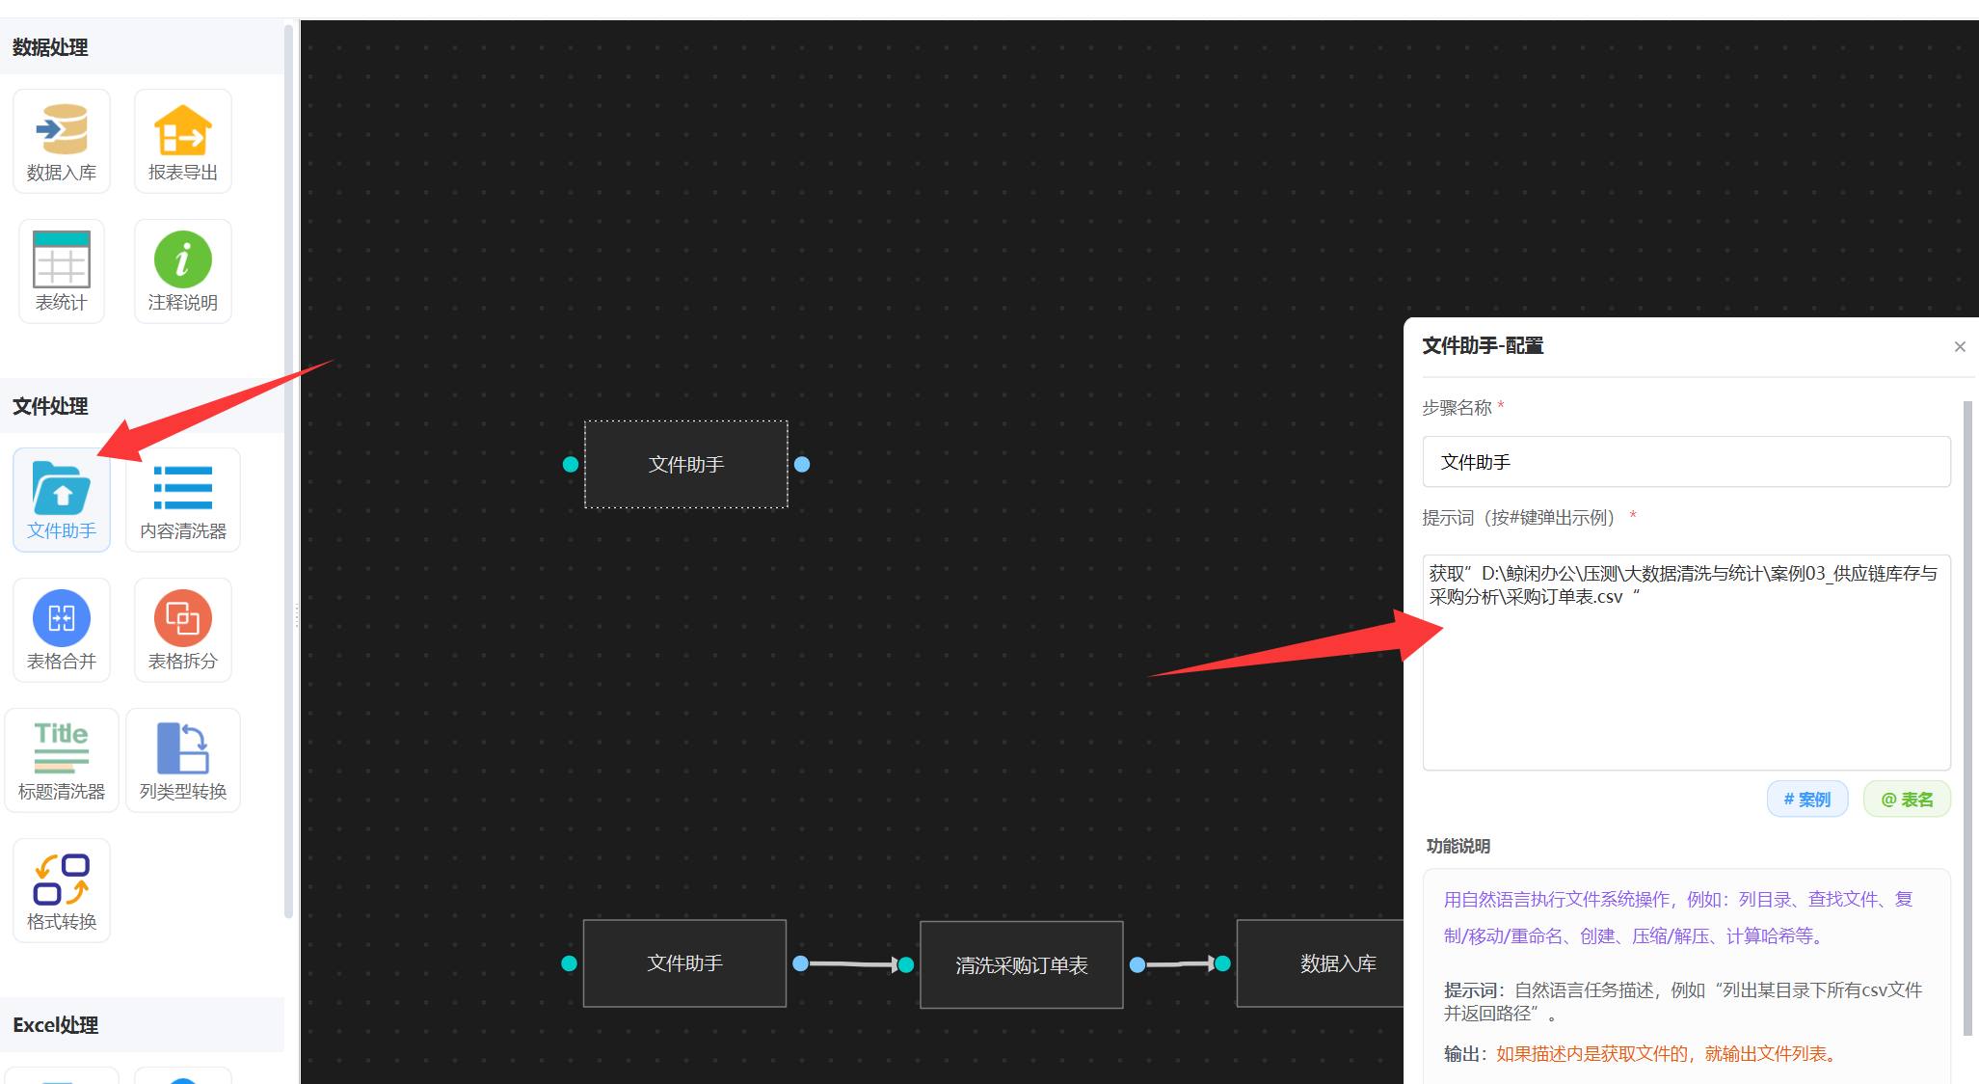
Task: Select the lower 文件助手 node in flow
Action: click(x=685, y=963)
